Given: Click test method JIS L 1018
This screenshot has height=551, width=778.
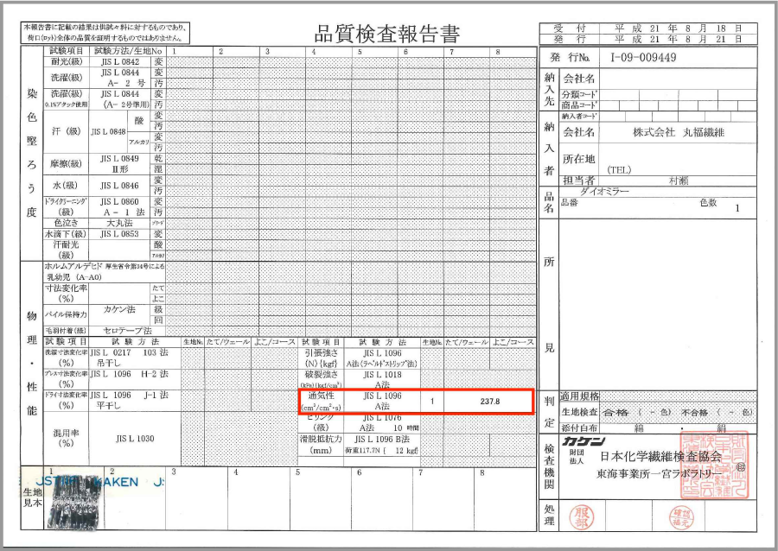Looking at the screenshot, I should 382,375.
